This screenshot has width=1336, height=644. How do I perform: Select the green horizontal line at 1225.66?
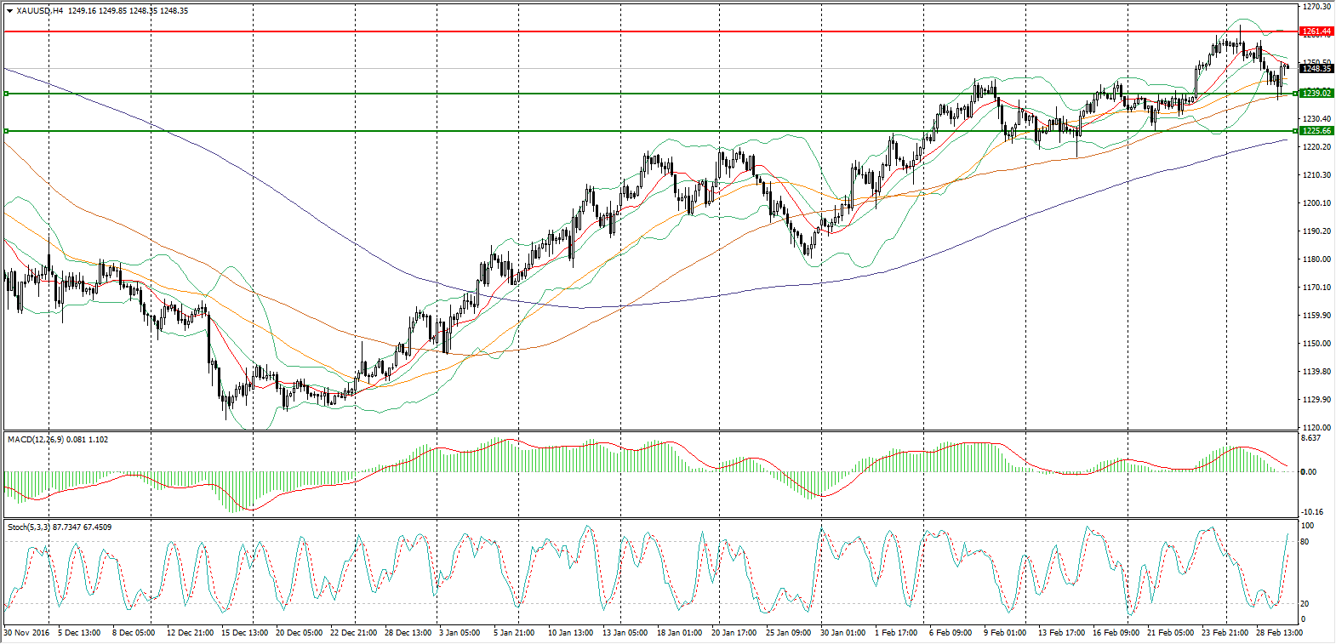(x=651, y=131)
